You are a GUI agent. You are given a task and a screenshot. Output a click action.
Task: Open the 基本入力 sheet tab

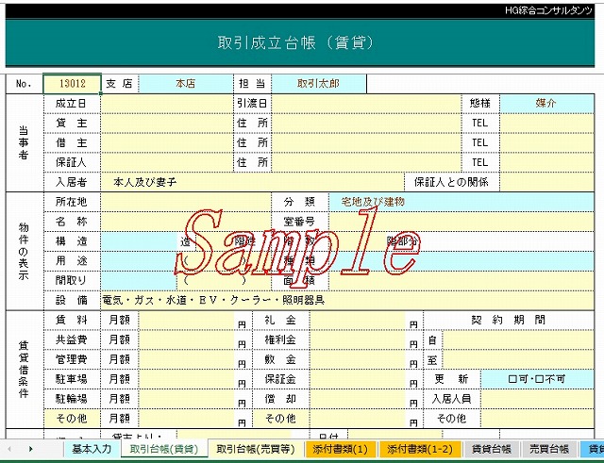92,450
